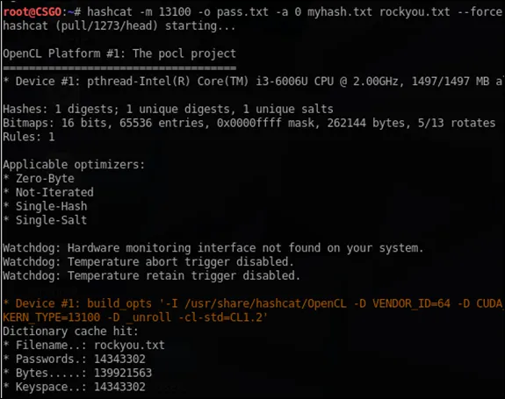Click the 'Hashes: 1 digests' line
The image size is (505, 399).
coord(168,109)
